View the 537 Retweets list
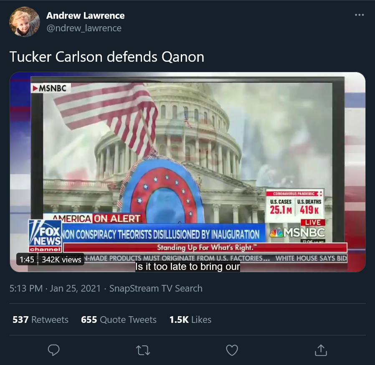Image resolution: width=375 pixels, height=365 pixels. pyautogui.click(x=41, y=320)
